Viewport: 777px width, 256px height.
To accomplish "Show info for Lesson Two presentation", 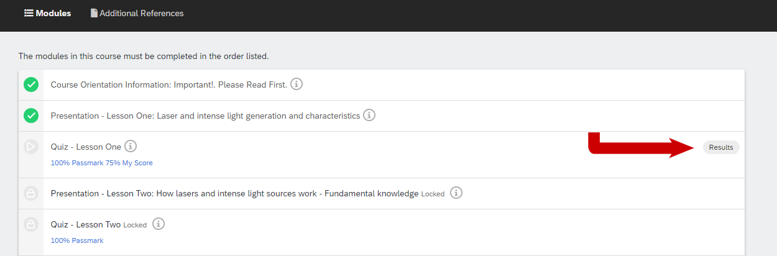I will (x=456, y=193).
